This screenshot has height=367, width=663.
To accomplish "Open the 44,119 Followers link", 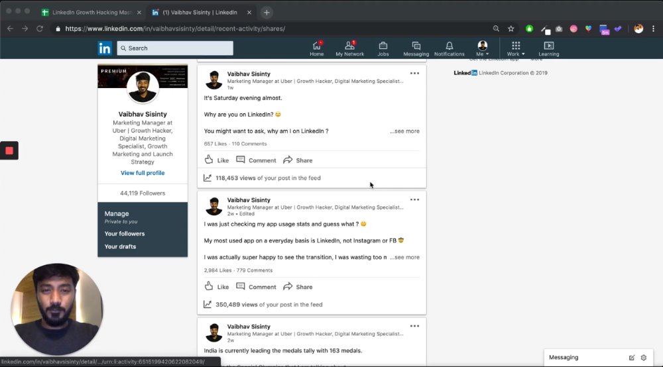I will pyautogui.click(x=143, y=193).
